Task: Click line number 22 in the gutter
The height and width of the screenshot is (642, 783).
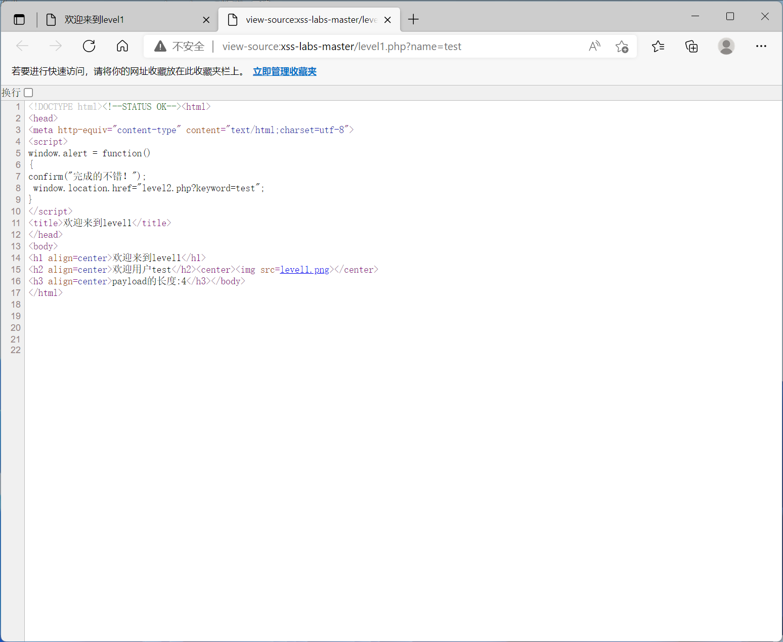Action: (16, 350)
